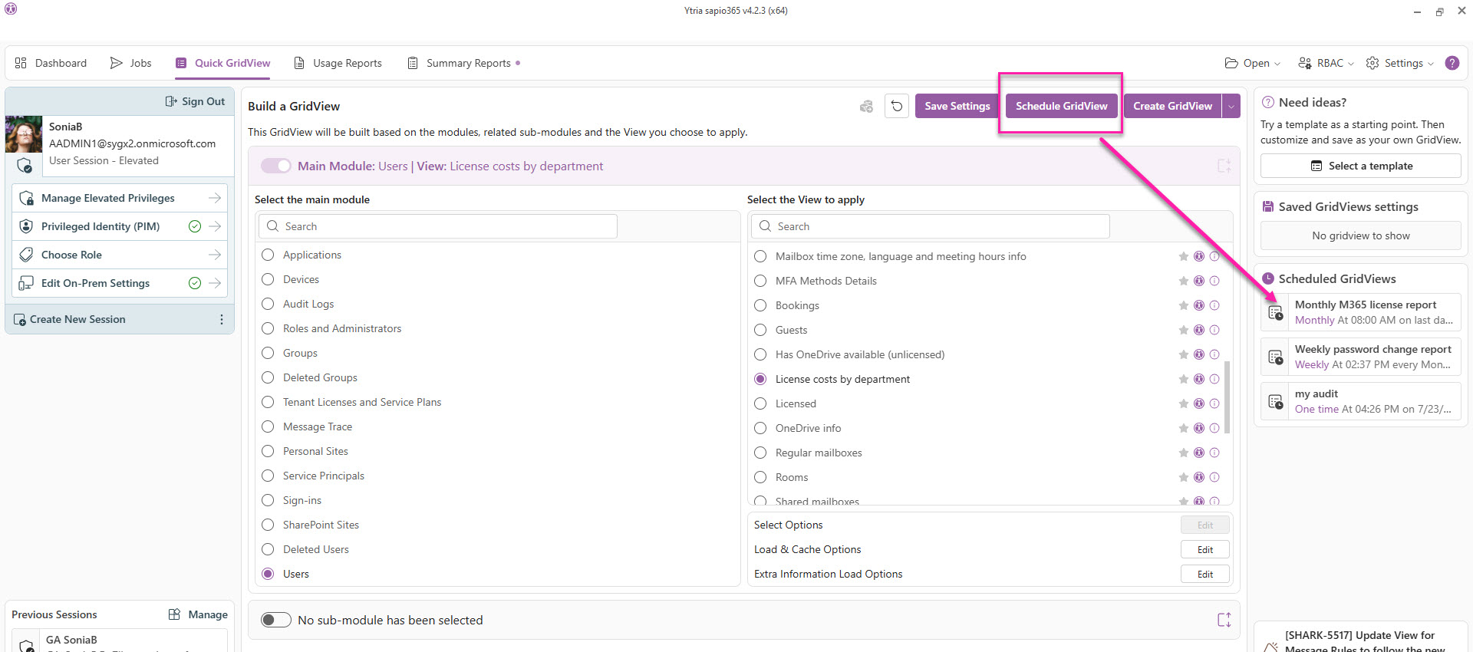Select the Licensed view radio button
Viewport: 1473px width, 652px height.
tap(760, 403)
